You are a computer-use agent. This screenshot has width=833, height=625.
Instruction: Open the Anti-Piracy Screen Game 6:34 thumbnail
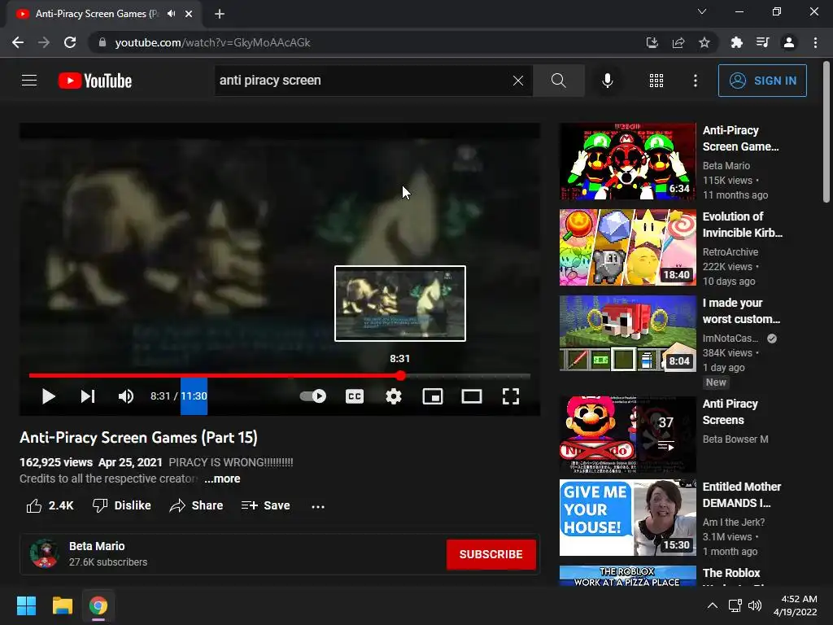(627, 161)
